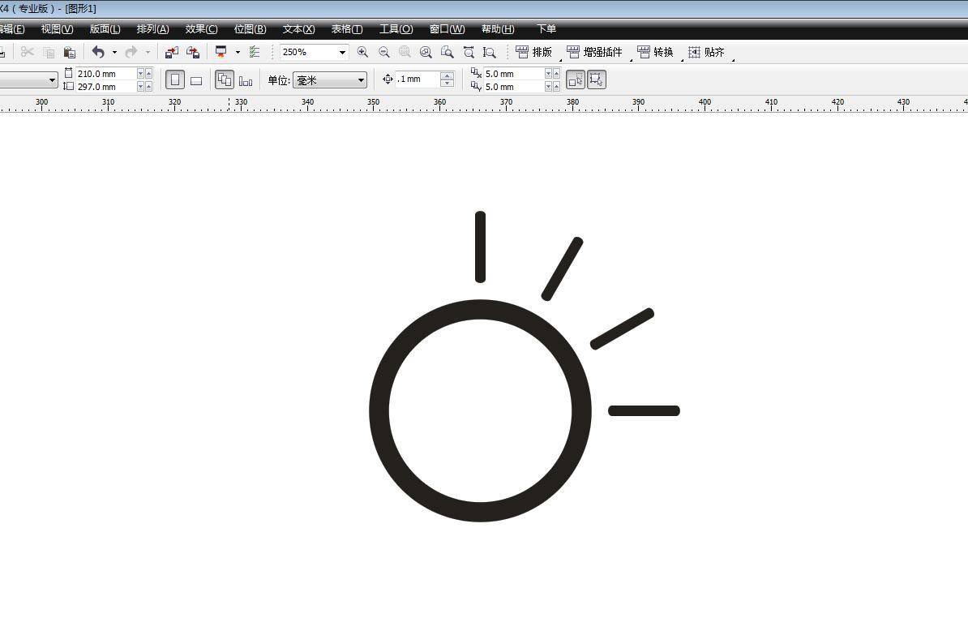Viewport: 968px width, 631px height.
Task: Click the Paste clipboard icon
Action: pos(70,52)
